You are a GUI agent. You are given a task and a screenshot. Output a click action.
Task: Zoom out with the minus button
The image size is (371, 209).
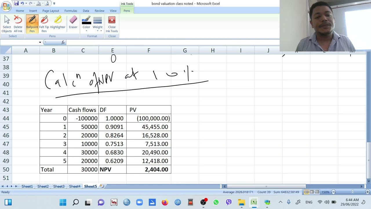click(x=333, y=192)
